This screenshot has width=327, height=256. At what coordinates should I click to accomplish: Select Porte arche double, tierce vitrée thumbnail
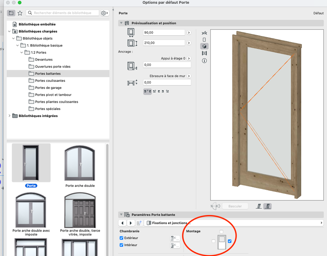coord(80,210)
